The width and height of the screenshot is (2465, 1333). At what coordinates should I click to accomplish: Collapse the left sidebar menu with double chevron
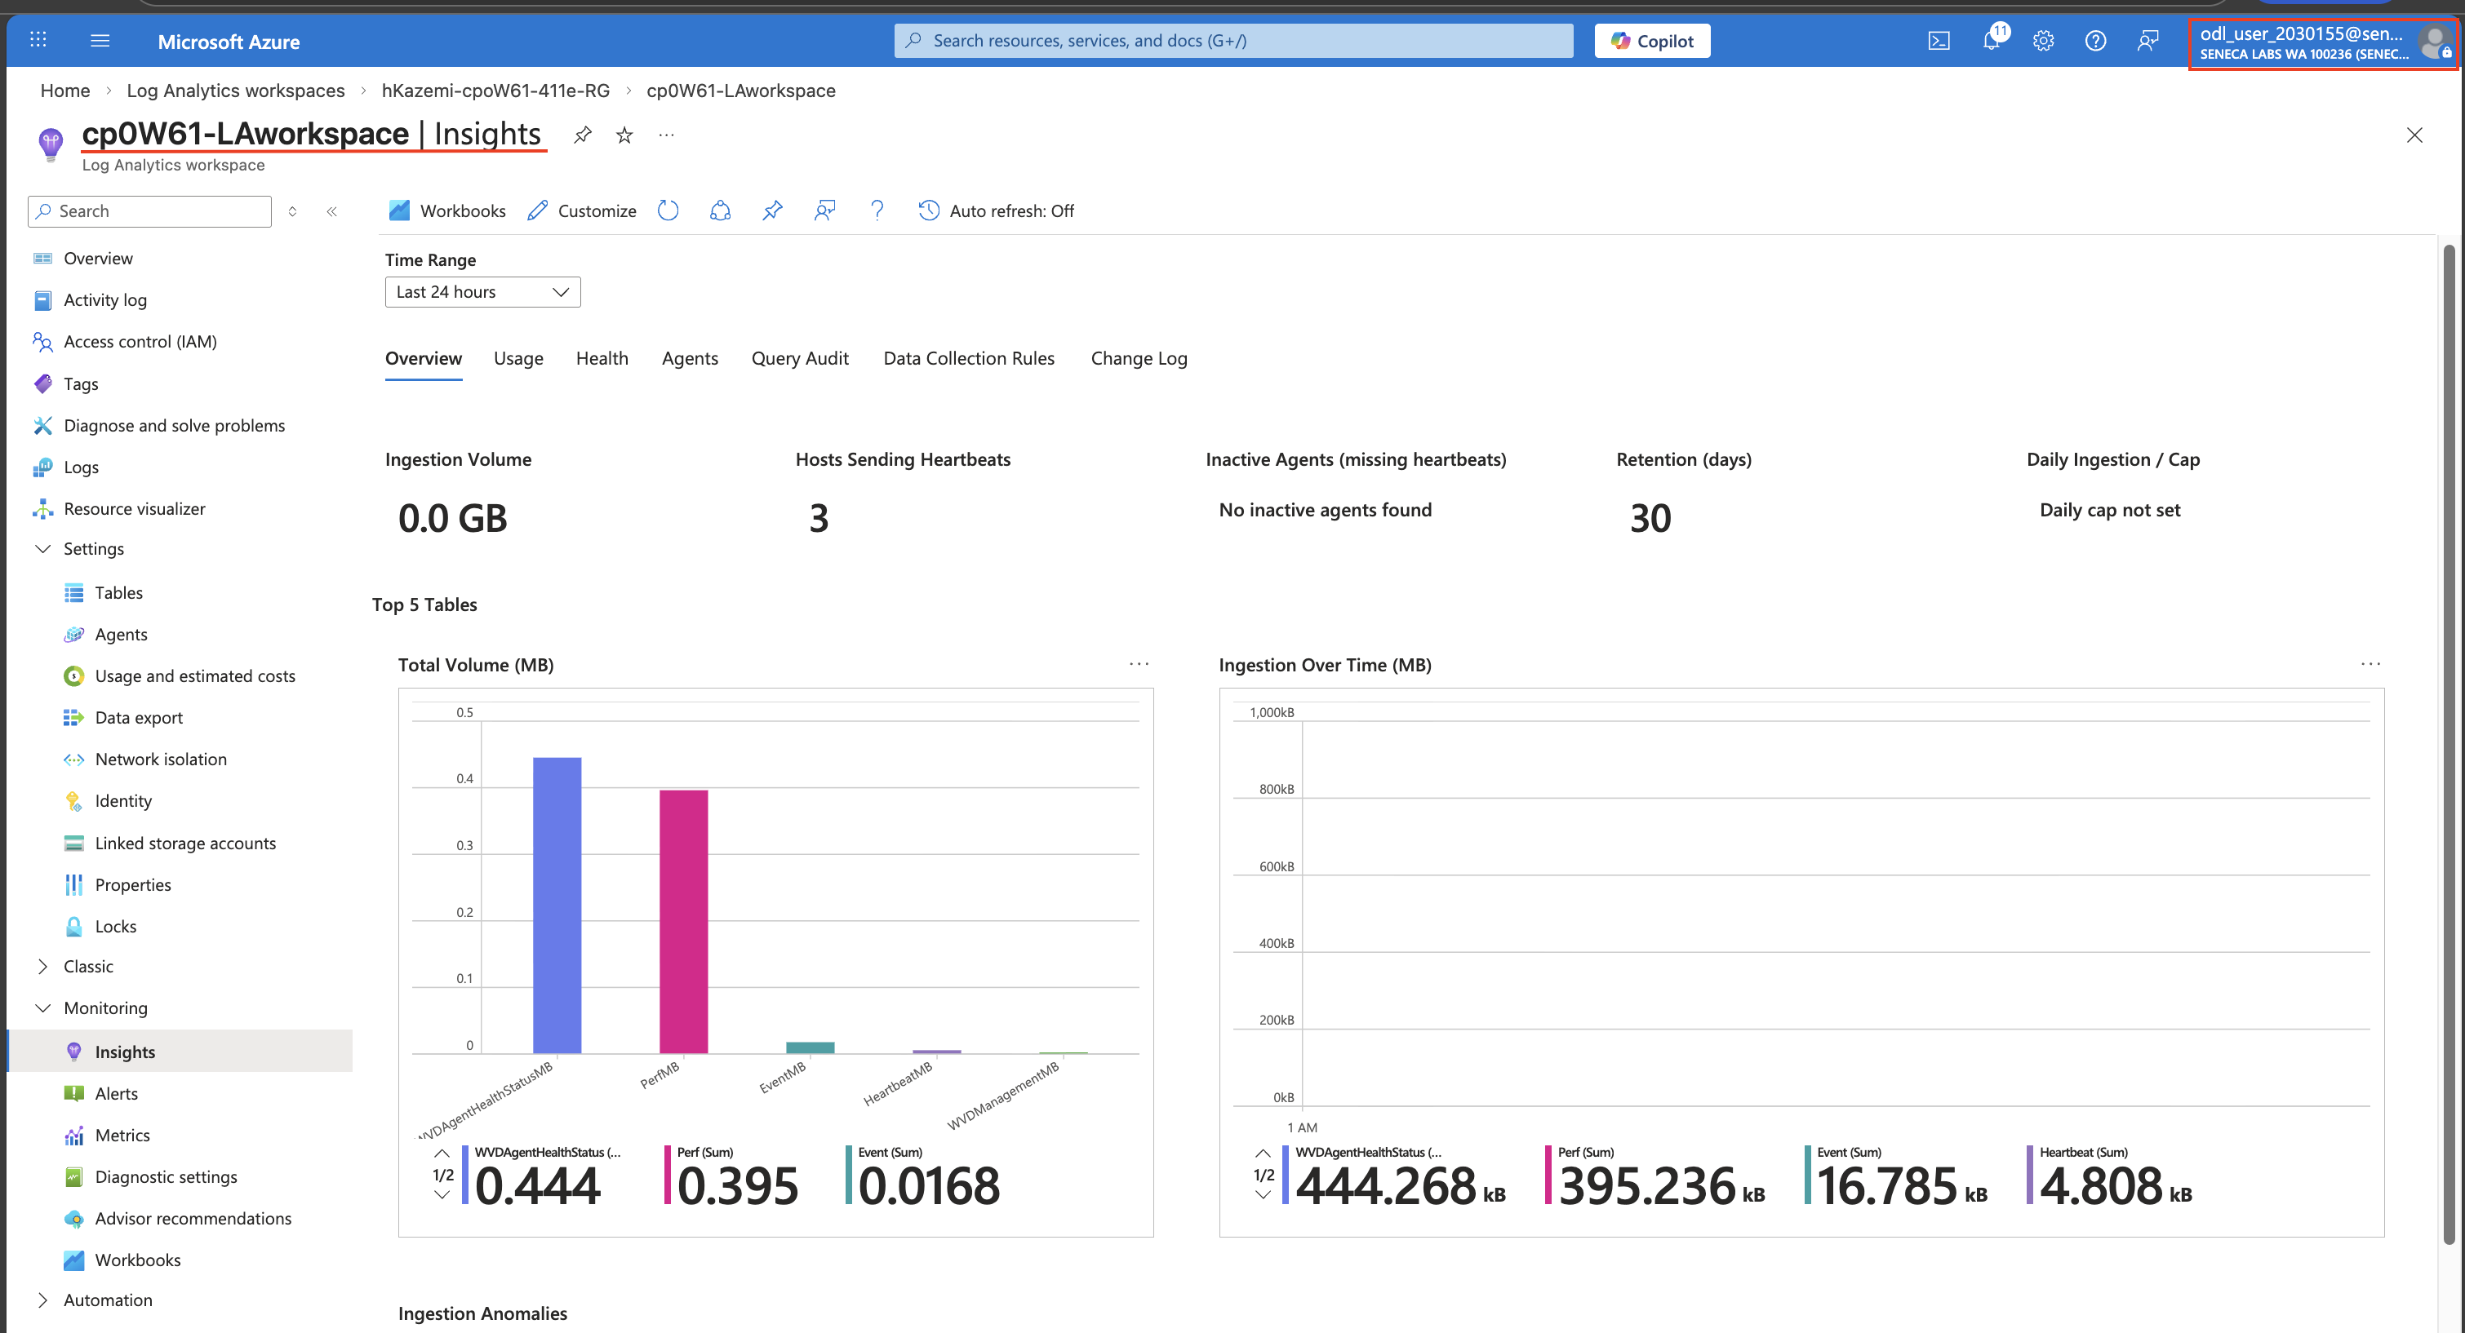[332, 211]
